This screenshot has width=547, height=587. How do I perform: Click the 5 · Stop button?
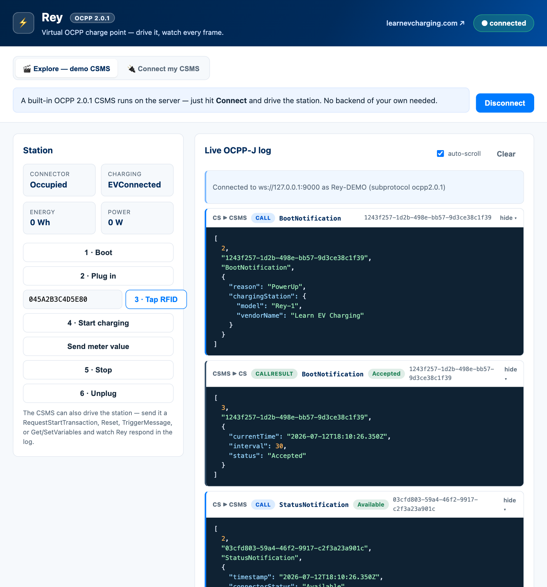(x=98, y=370)
